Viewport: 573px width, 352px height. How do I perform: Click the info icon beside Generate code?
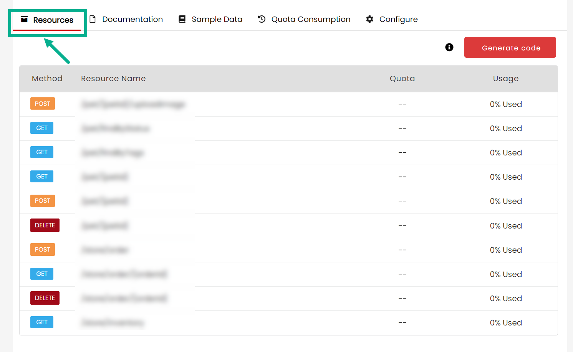449,47
